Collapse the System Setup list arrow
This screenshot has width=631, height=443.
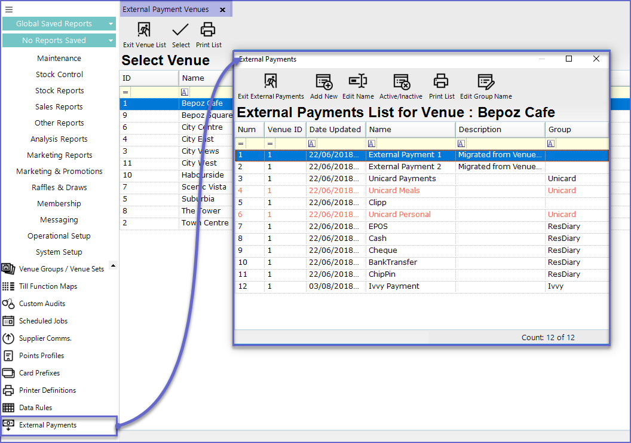point(113,265)
